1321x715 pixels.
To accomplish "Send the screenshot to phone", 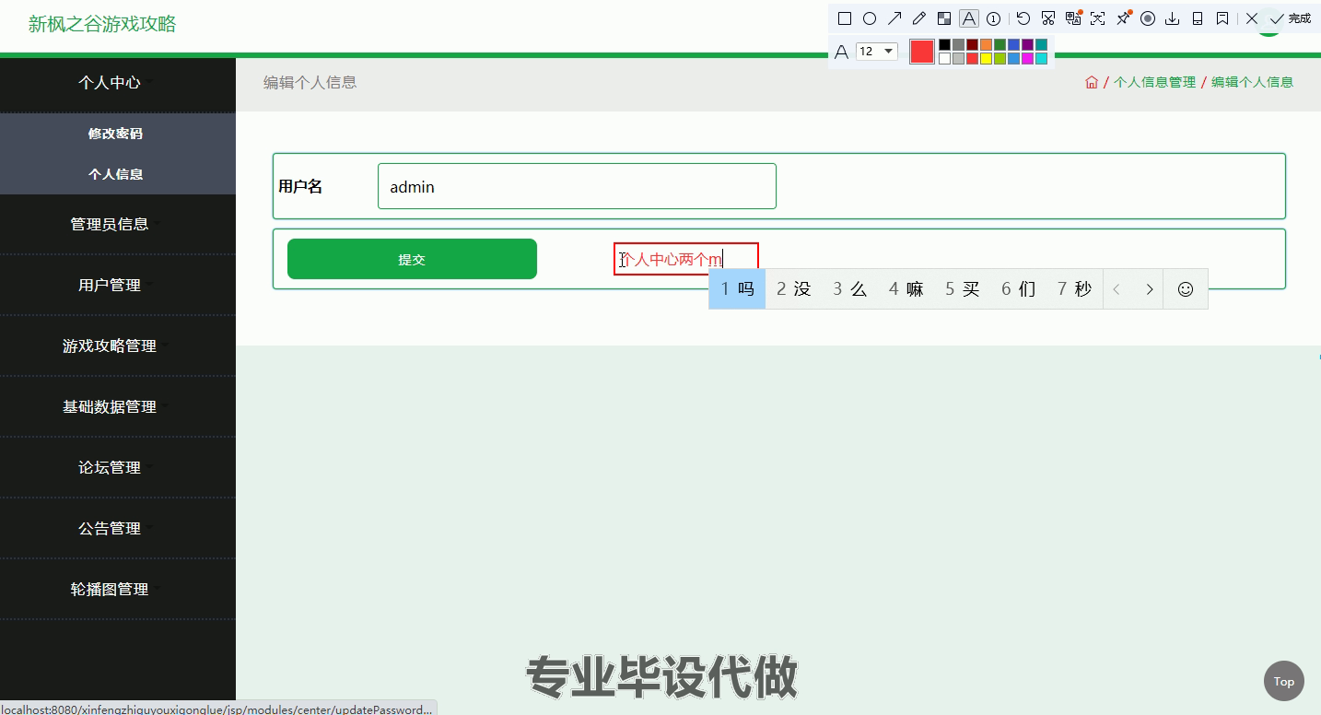I will 1198,18.
